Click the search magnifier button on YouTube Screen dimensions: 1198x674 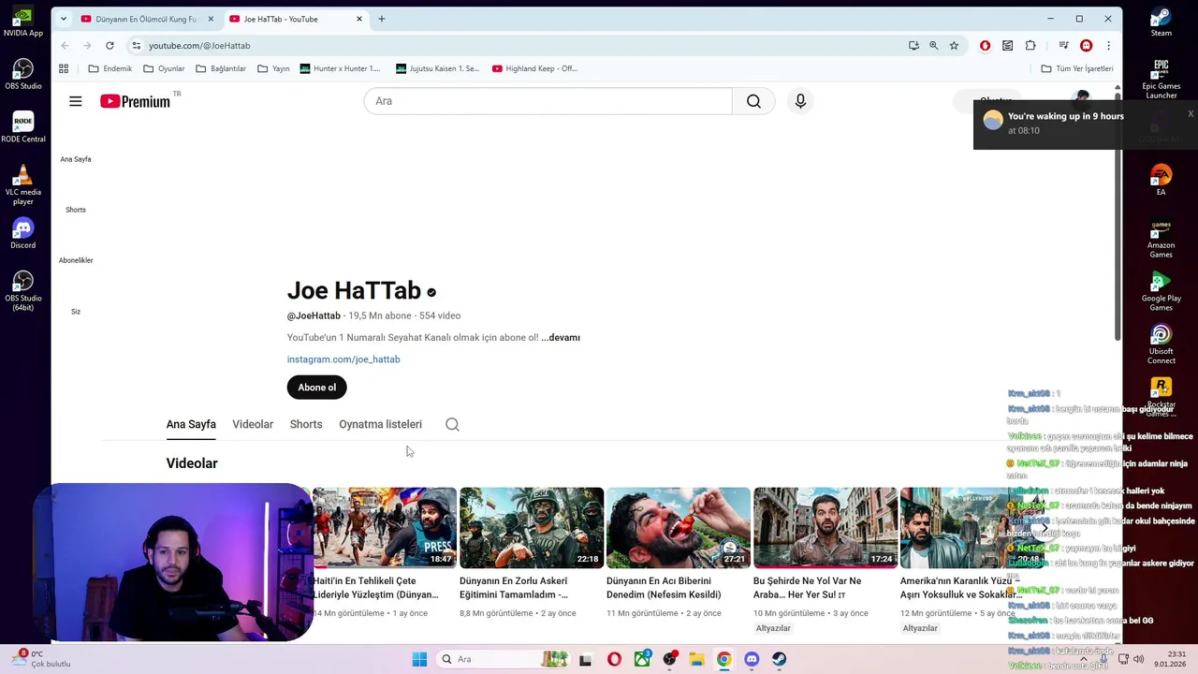753,101
